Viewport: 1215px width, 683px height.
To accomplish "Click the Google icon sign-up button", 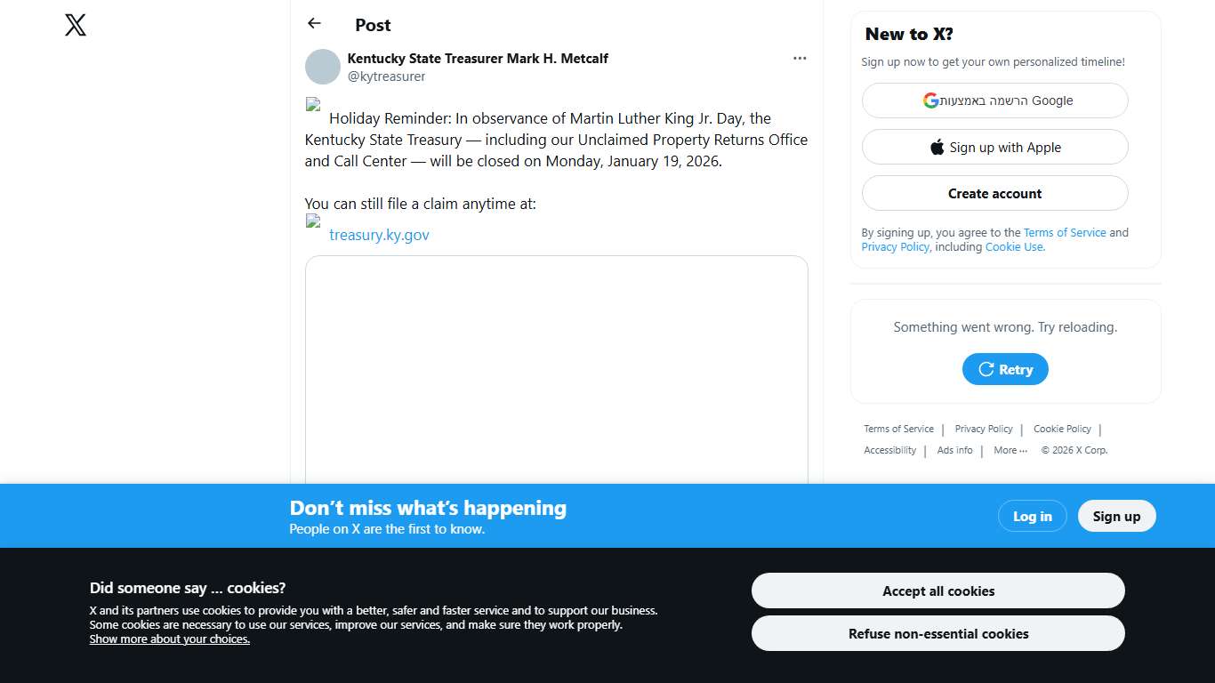I will click(x=994, y=100).
